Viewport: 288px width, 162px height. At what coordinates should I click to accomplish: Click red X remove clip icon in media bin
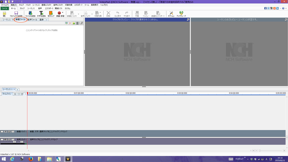click(70, 23)
